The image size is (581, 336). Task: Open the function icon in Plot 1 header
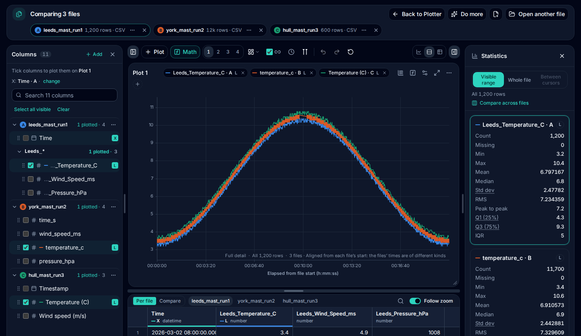[413, 73]
